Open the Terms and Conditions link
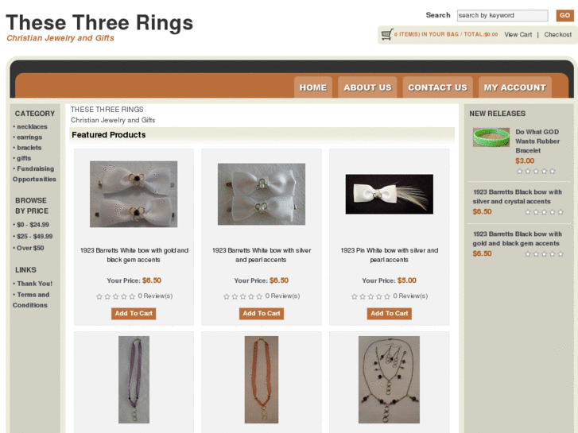The image size is (578, 433). 31,300
